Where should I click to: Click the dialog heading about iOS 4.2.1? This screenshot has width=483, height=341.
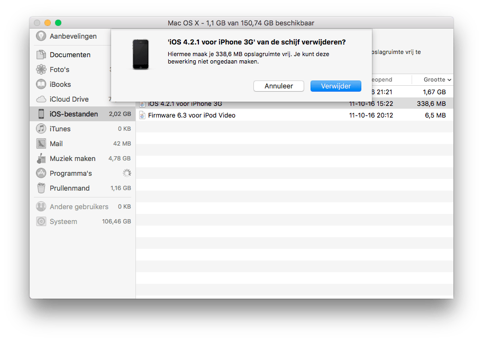257,42
